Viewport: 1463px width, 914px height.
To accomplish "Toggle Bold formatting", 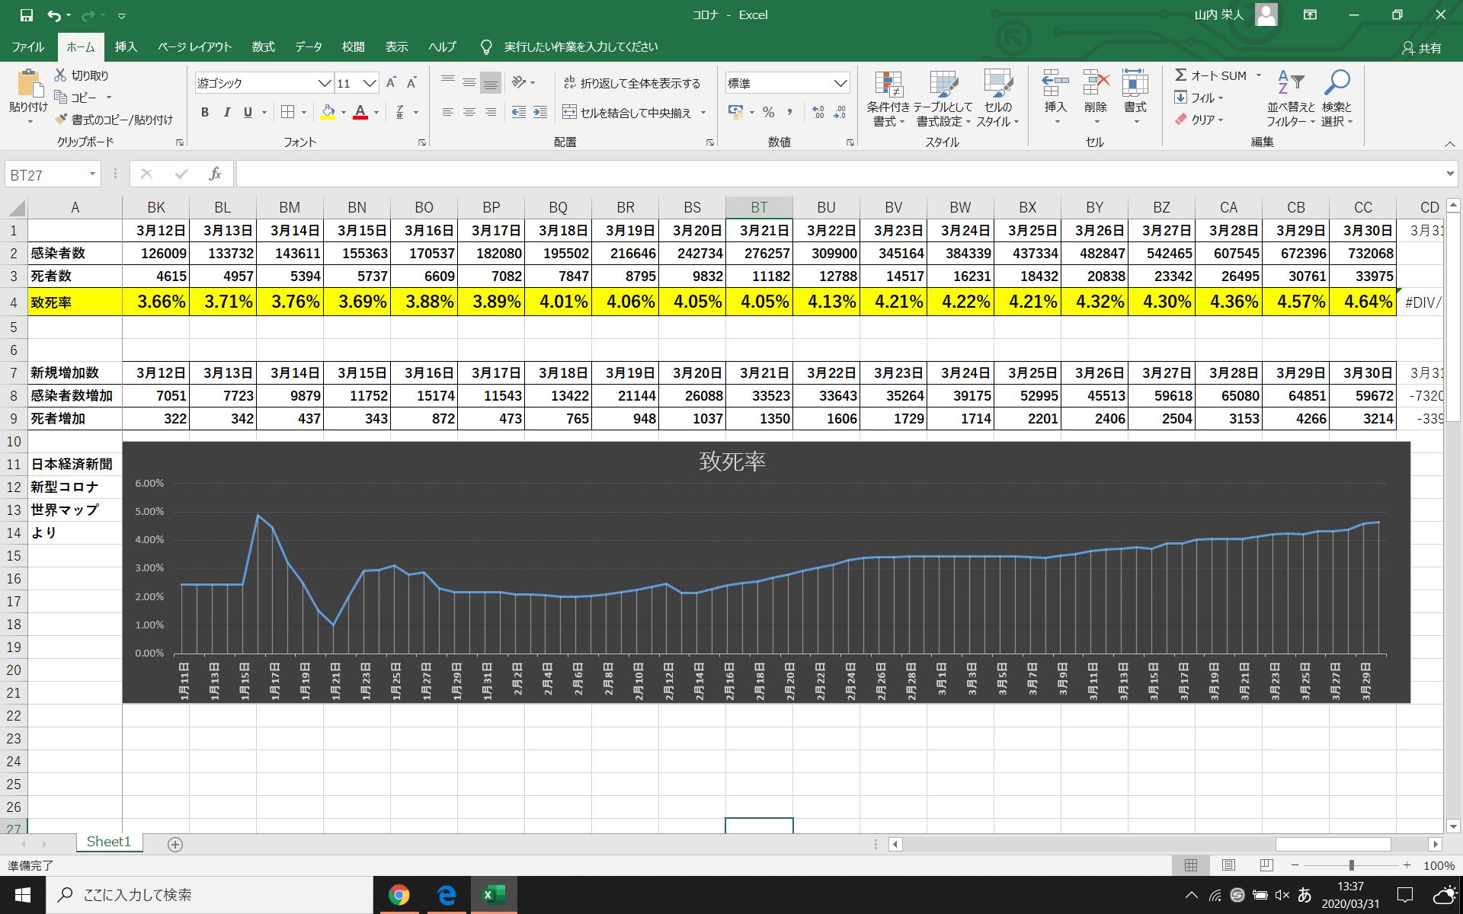I will click(204, 113).
